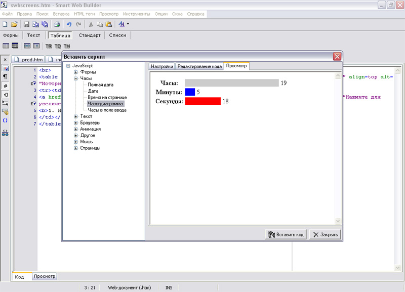Image resolution: width=405 pixels, height=292 pixels.
Task: Click the New document icon
Action: [x=5, y=24]
